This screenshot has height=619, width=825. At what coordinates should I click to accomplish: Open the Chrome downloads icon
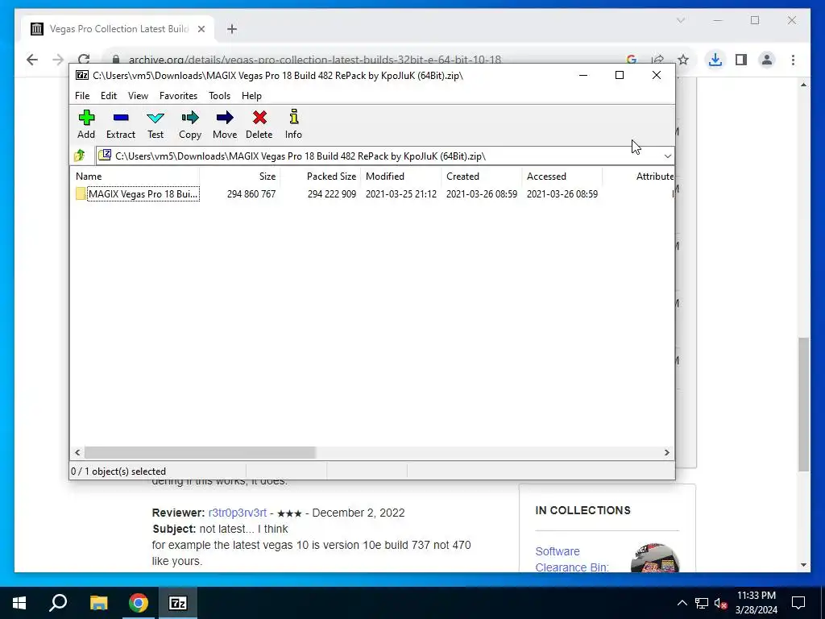click(715, 60)
